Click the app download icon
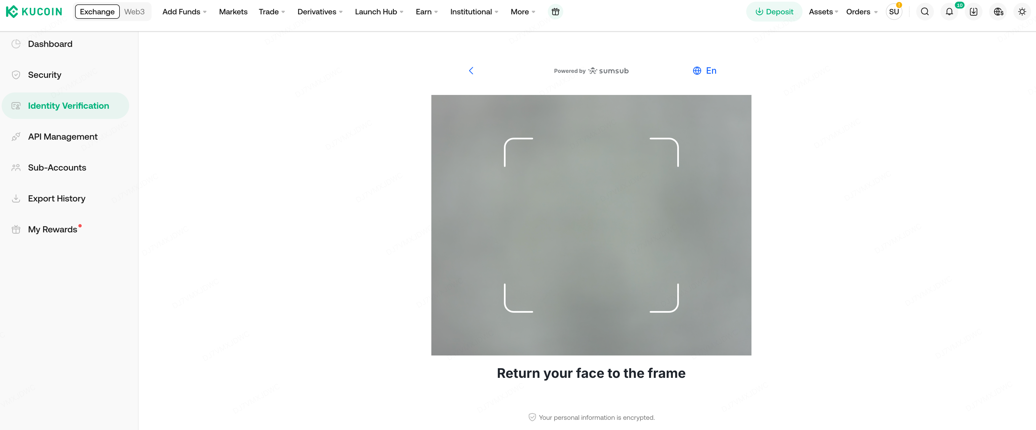Viewport: 1036px width, 430px height. (x=973, y=12)
